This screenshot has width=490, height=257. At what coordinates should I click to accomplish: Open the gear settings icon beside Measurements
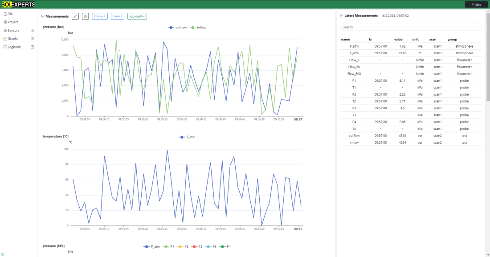[86, 16]
